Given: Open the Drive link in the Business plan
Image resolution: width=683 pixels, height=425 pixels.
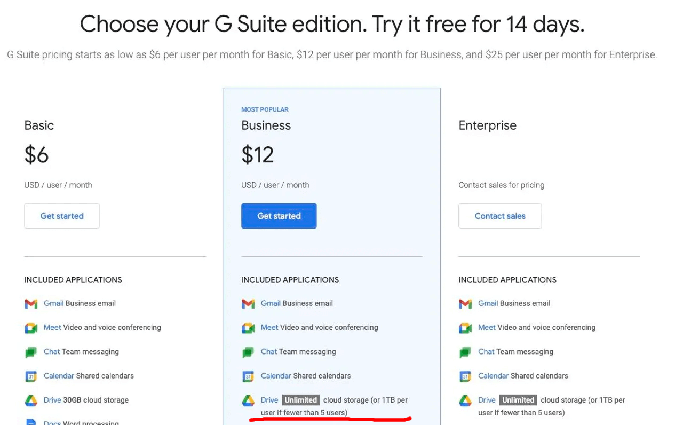Looking at the screenshot, I should point(269,400).
